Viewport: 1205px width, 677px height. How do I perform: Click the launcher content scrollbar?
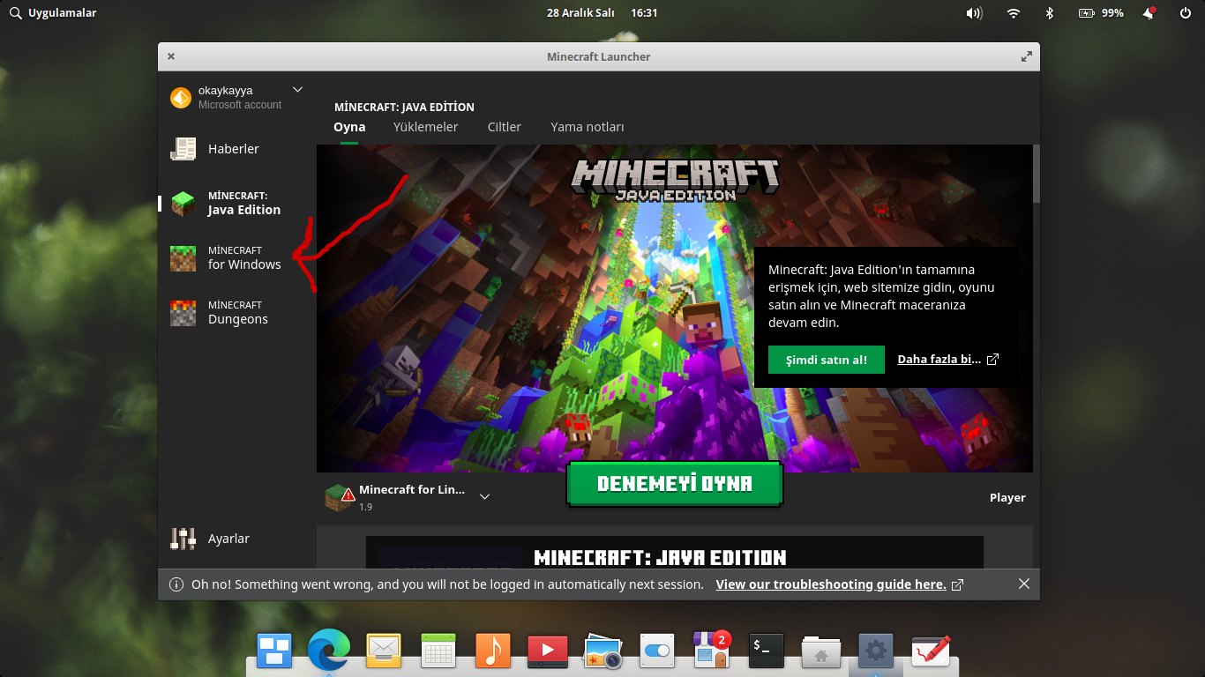[1036, 174]
